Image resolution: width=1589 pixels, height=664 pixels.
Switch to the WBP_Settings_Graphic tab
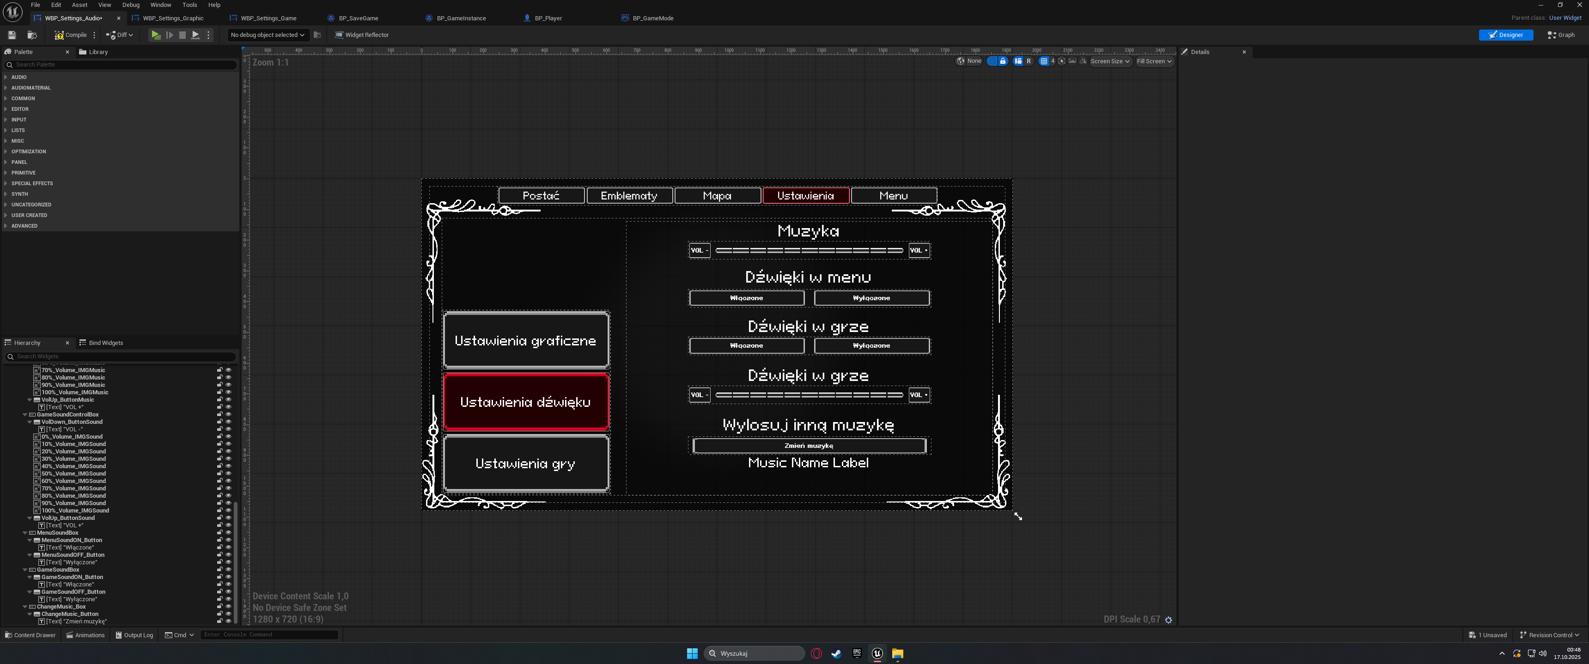[173, 18]
